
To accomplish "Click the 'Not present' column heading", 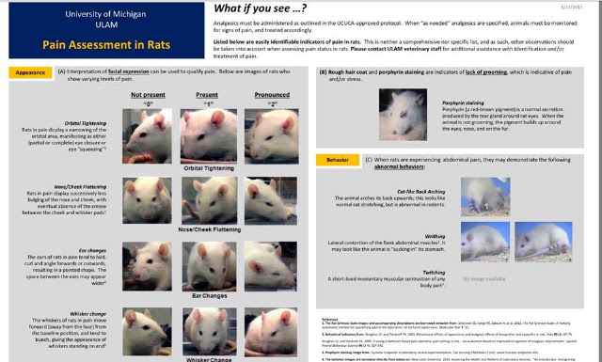I will pyautogui.click(x=148, y=95).
